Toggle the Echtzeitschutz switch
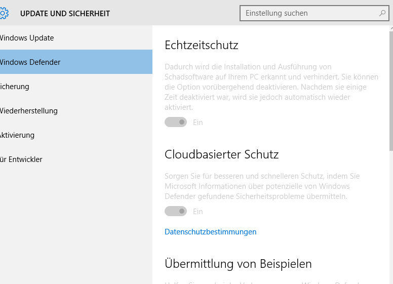393x284 pixels. point(176,122)
